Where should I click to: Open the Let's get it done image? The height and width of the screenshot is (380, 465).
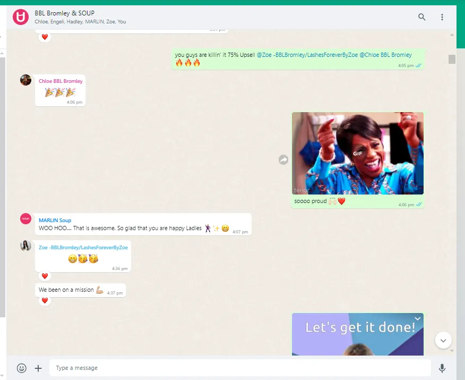pos(358,334)
